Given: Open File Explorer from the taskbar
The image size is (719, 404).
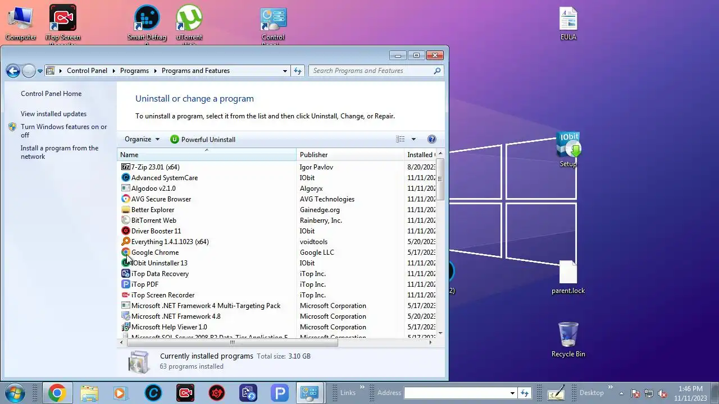Looking at the screenshot, I should [x=89, y=393].
